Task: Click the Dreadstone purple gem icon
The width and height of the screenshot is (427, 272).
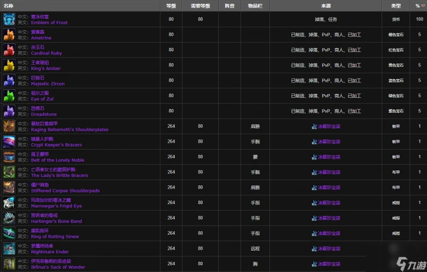Action: coord(9,111)
